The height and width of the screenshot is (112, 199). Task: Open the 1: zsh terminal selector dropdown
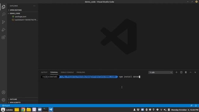coord(160,72)
